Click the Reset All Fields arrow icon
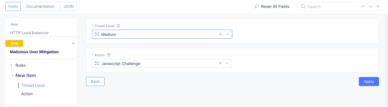 (257, 6)
